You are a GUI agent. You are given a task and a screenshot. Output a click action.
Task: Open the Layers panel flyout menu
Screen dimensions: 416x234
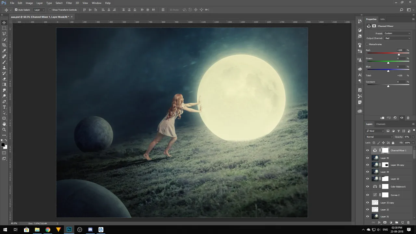413,124
